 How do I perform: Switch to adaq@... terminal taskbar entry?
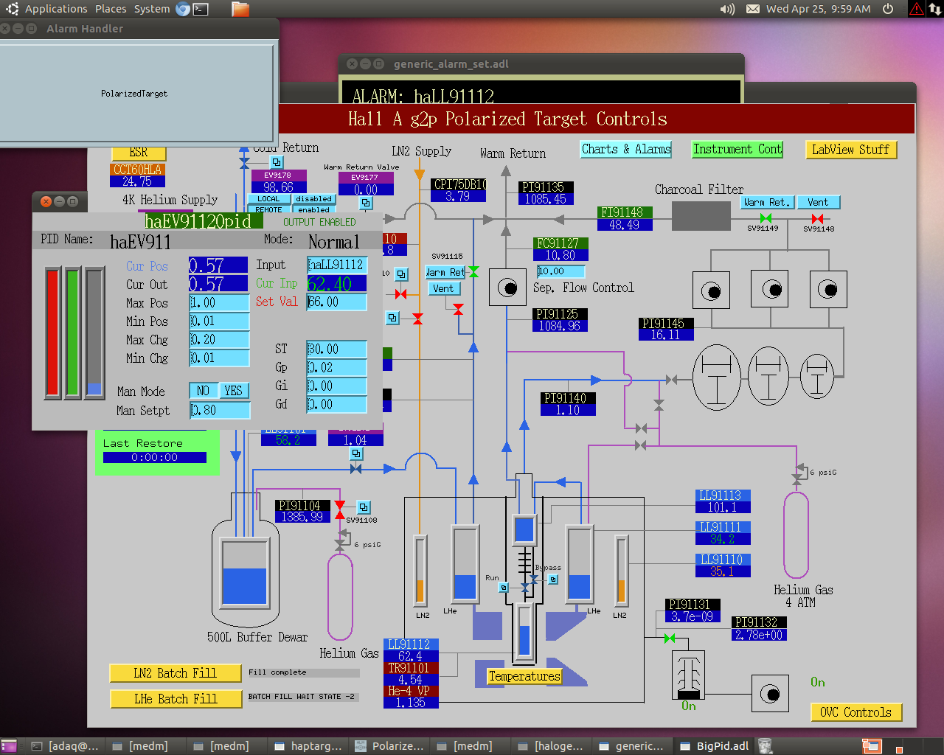tap(65, 746)
